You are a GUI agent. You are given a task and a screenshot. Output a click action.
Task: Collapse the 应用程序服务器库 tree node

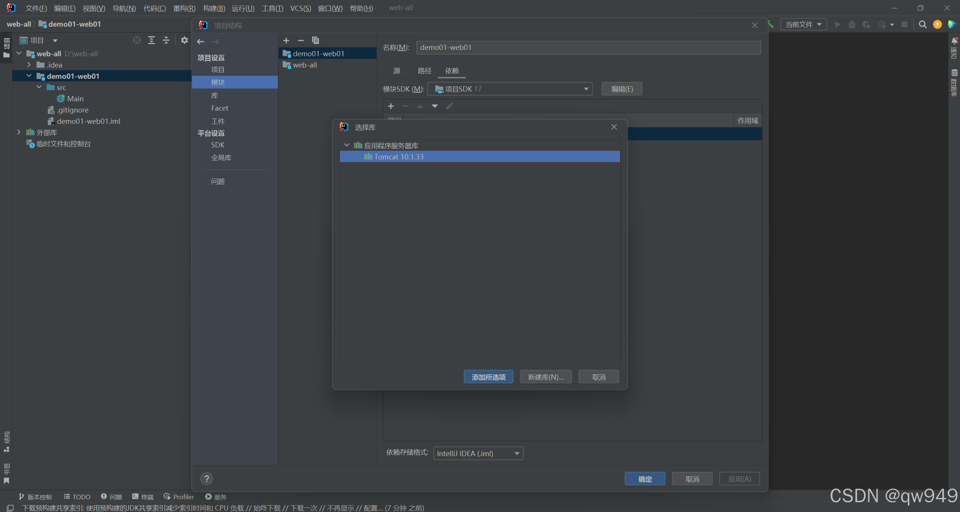[x=347, y=145]
